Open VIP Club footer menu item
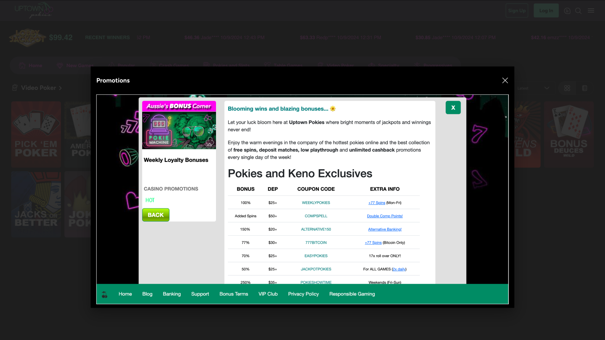 click(268, 294)
